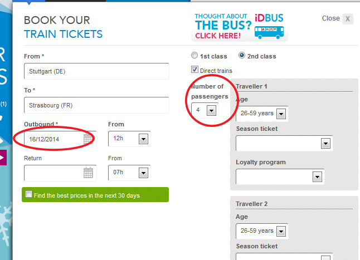Image resolution: width=360 pixels, height=260 pixels.
Task: Click the Close text link
Action: tap(330, 18)
